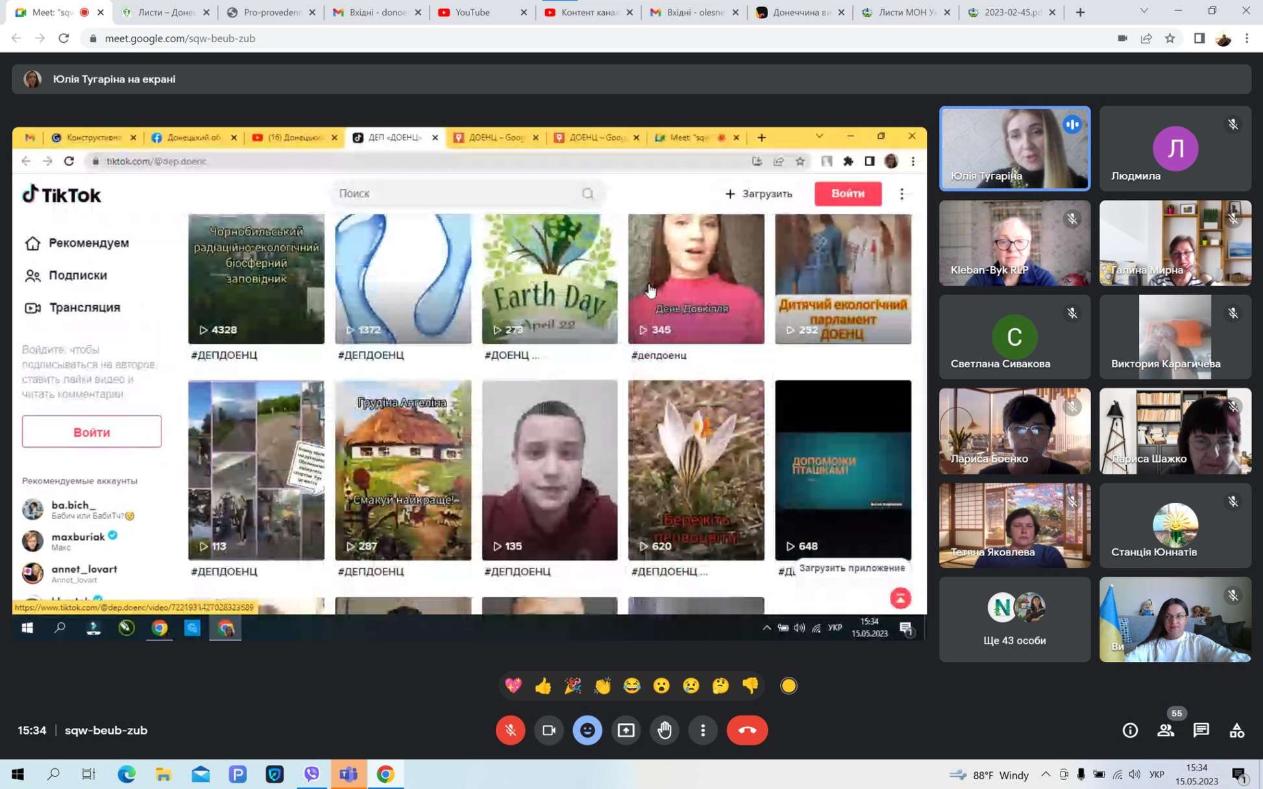Open the Earth Day video thumbnail

(x=550, y=279)
